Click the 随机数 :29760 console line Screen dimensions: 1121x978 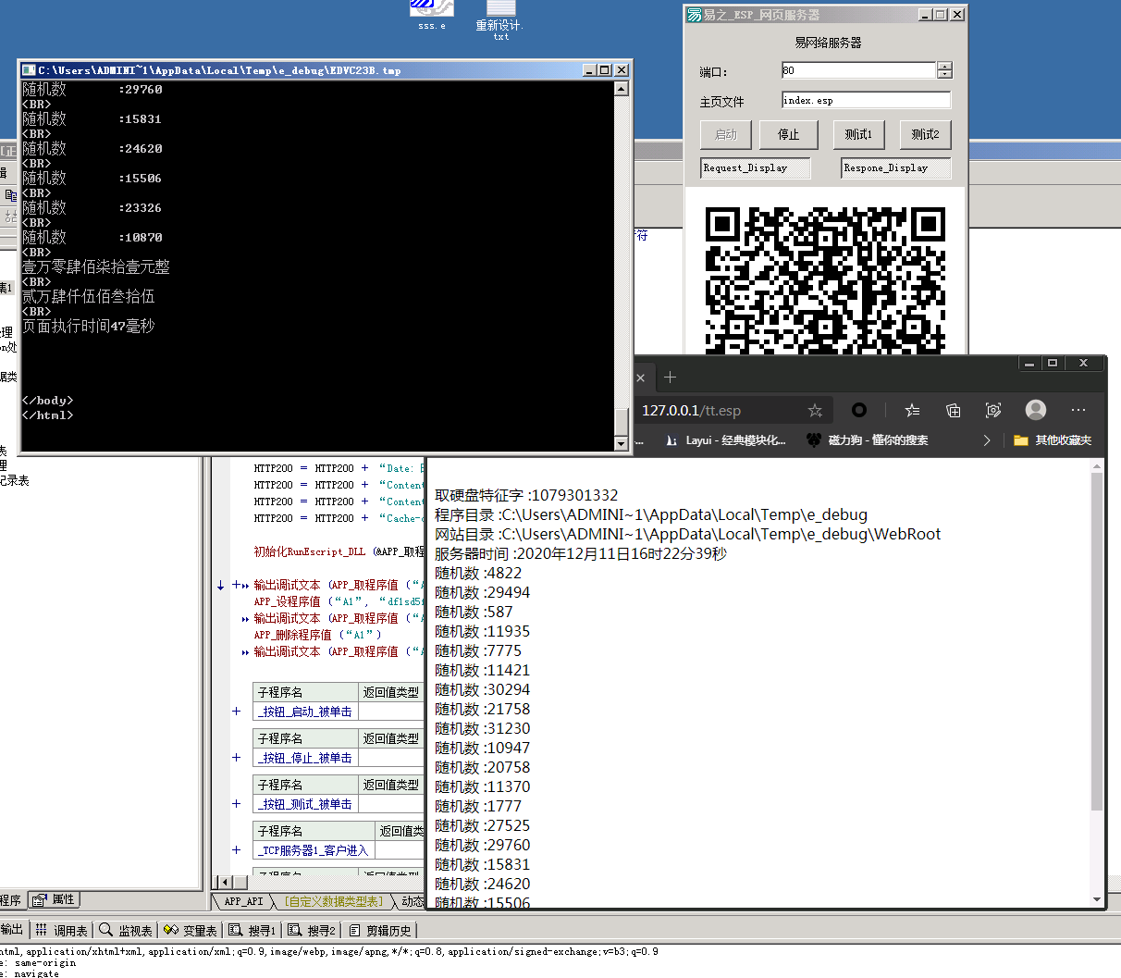click(92, 90)
